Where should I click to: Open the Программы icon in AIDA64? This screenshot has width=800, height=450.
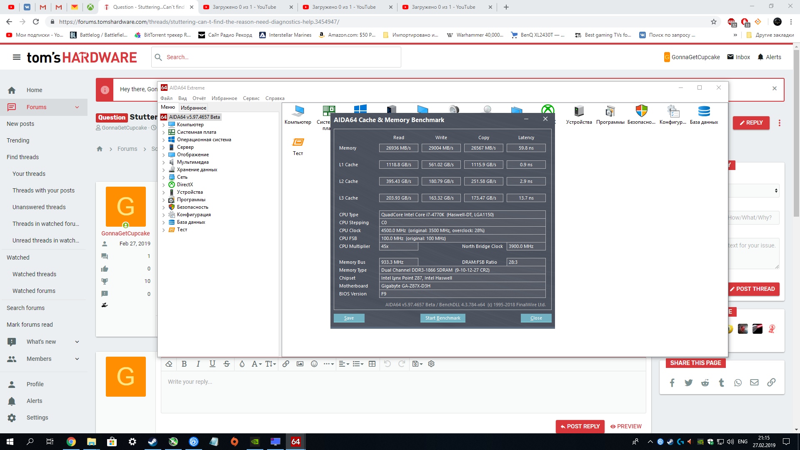[610, 115]
